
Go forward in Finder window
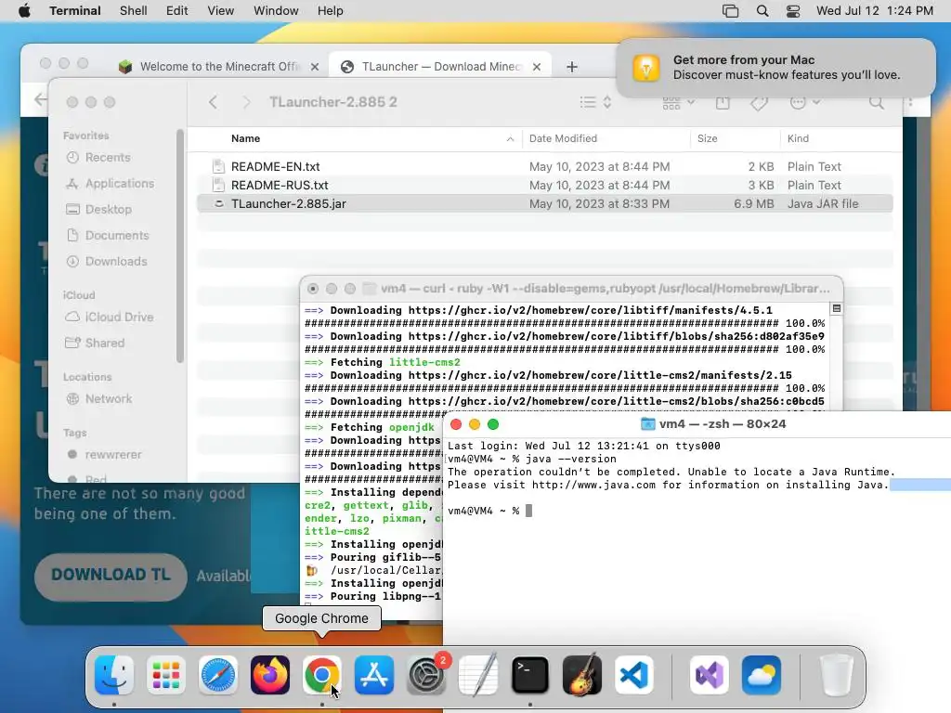(246, 102)
